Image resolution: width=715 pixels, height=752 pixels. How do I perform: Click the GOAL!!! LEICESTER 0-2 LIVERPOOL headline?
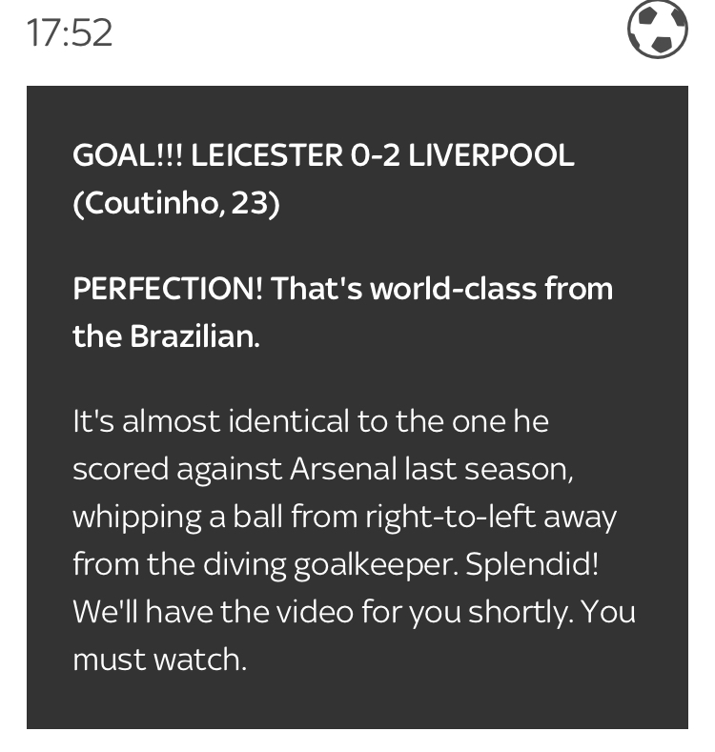point(323,155)
